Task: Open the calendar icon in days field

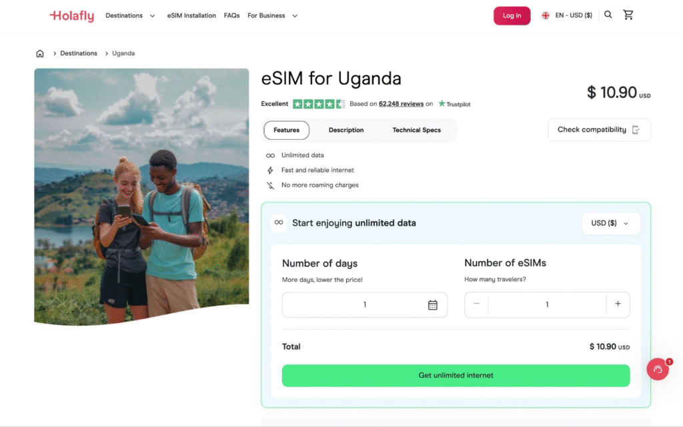Action: [x=432, y=305]
